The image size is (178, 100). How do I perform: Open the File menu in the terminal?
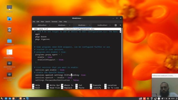[34, 22]
